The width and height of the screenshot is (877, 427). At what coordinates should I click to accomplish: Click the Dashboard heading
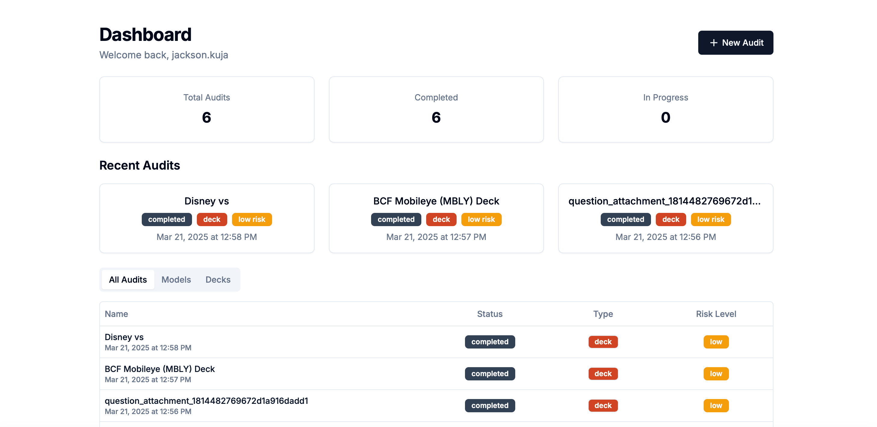(145, 35)
